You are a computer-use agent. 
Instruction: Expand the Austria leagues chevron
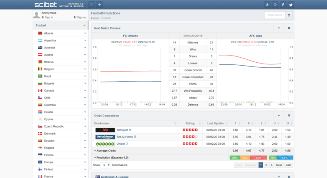pos(85,55)
